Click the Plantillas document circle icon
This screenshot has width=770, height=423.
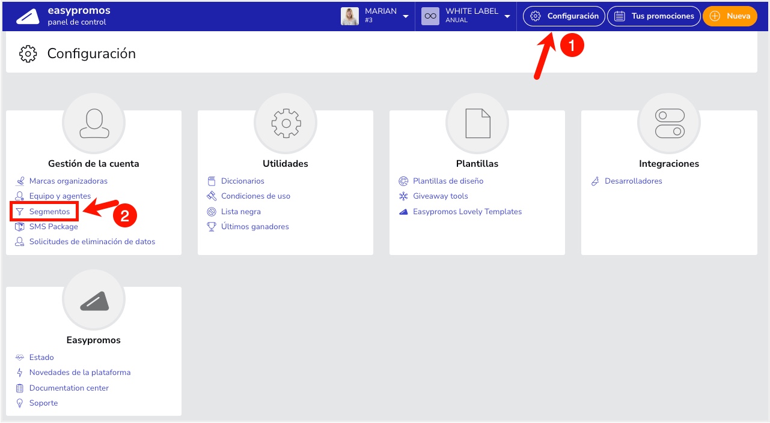477,124
